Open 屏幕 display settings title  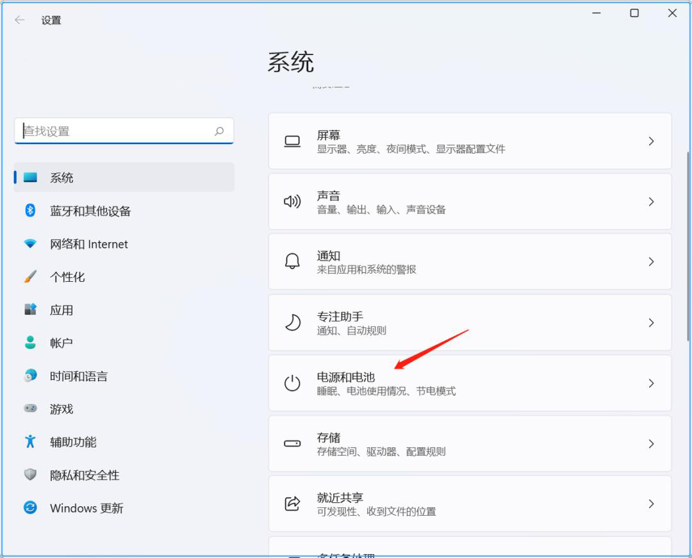click(328, 135)
